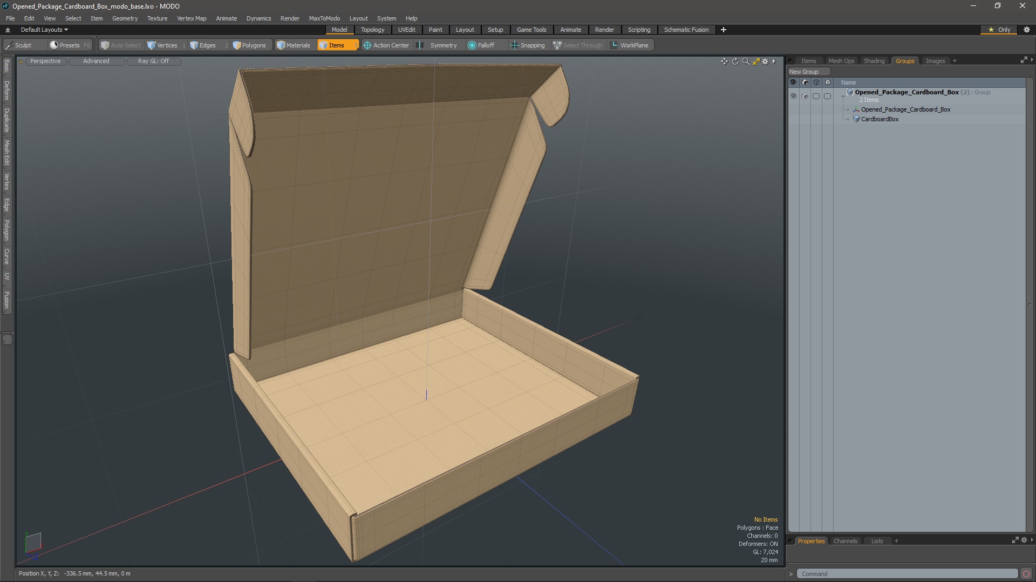
Task: Open the Properties tab in lower panel
Action: (811, 541)
